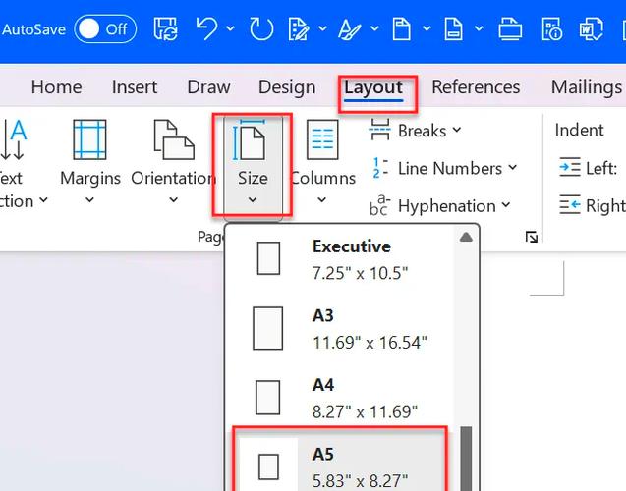Viewport: 626px width, 491px height.
Task: Click the document edit pencil icon
Action: coord(299,29)
